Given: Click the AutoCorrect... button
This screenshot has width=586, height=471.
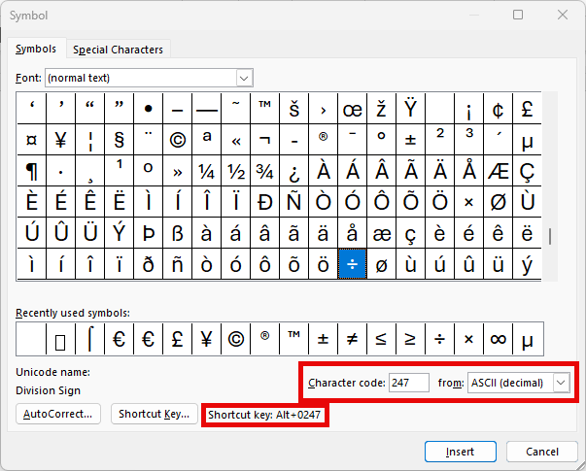Looking at the screenshot, I should [58, 414].
